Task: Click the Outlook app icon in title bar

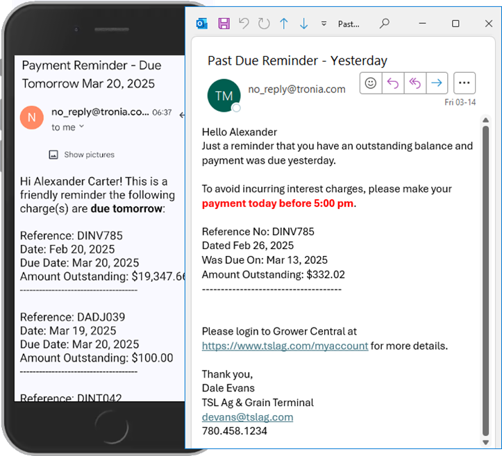Action: (201, 24)
